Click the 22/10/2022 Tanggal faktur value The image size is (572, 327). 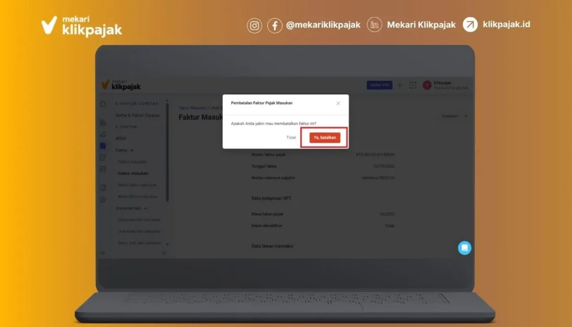click(384, 166)
